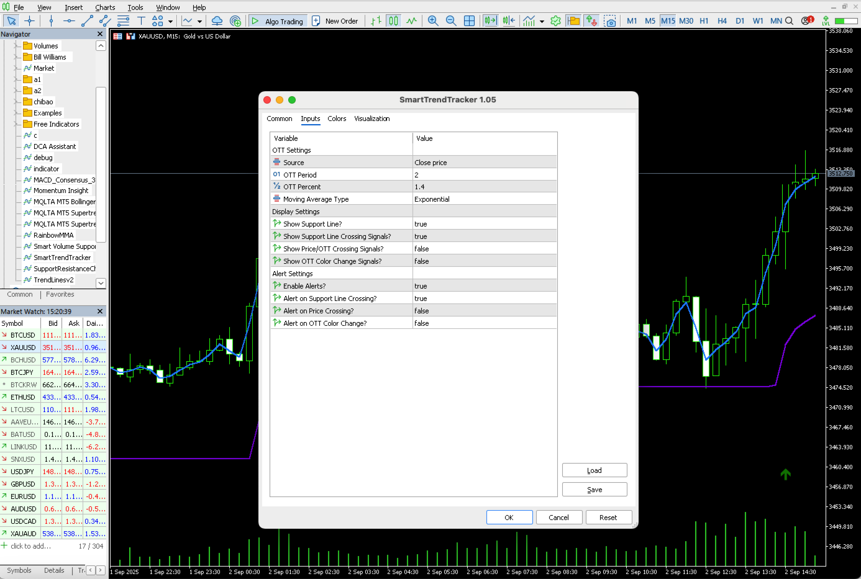Image resolution: width=861 pixels, height=579 pixels.
Task: Toggle Algo Trading on
Action: 277,20
